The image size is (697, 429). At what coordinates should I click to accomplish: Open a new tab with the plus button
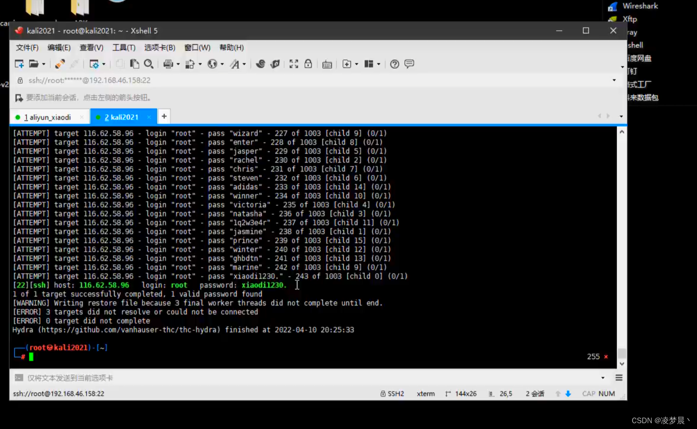(163, 116)
